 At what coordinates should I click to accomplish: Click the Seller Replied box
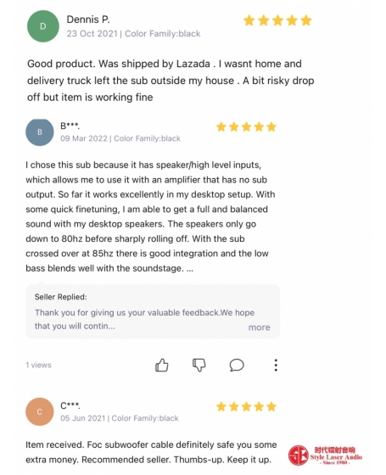[x=153, y=311]
